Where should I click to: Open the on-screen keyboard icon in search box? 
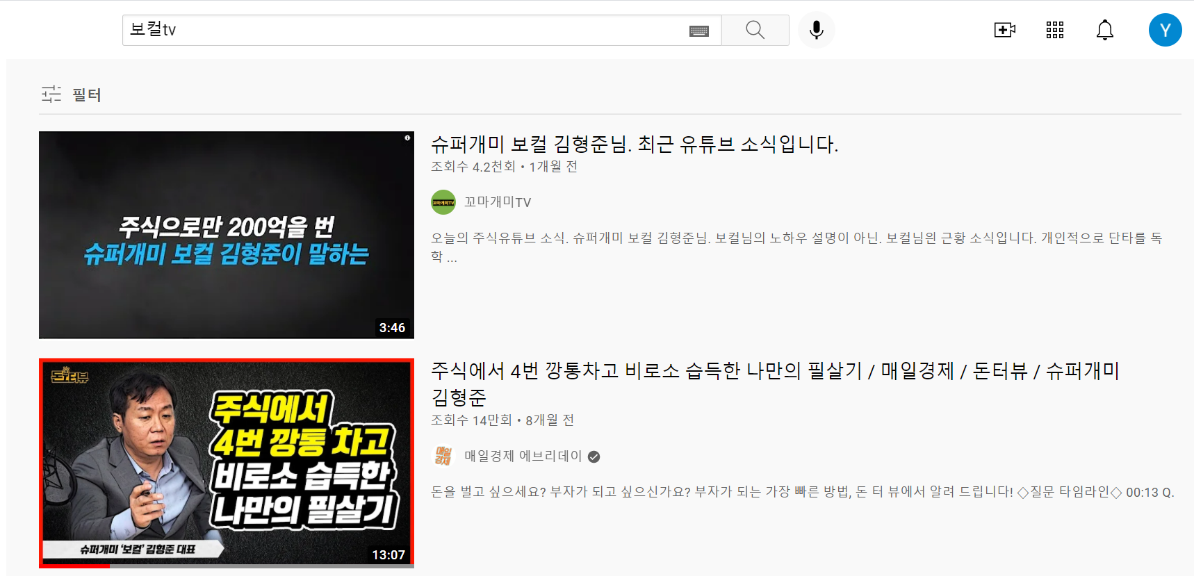point(699,31)
